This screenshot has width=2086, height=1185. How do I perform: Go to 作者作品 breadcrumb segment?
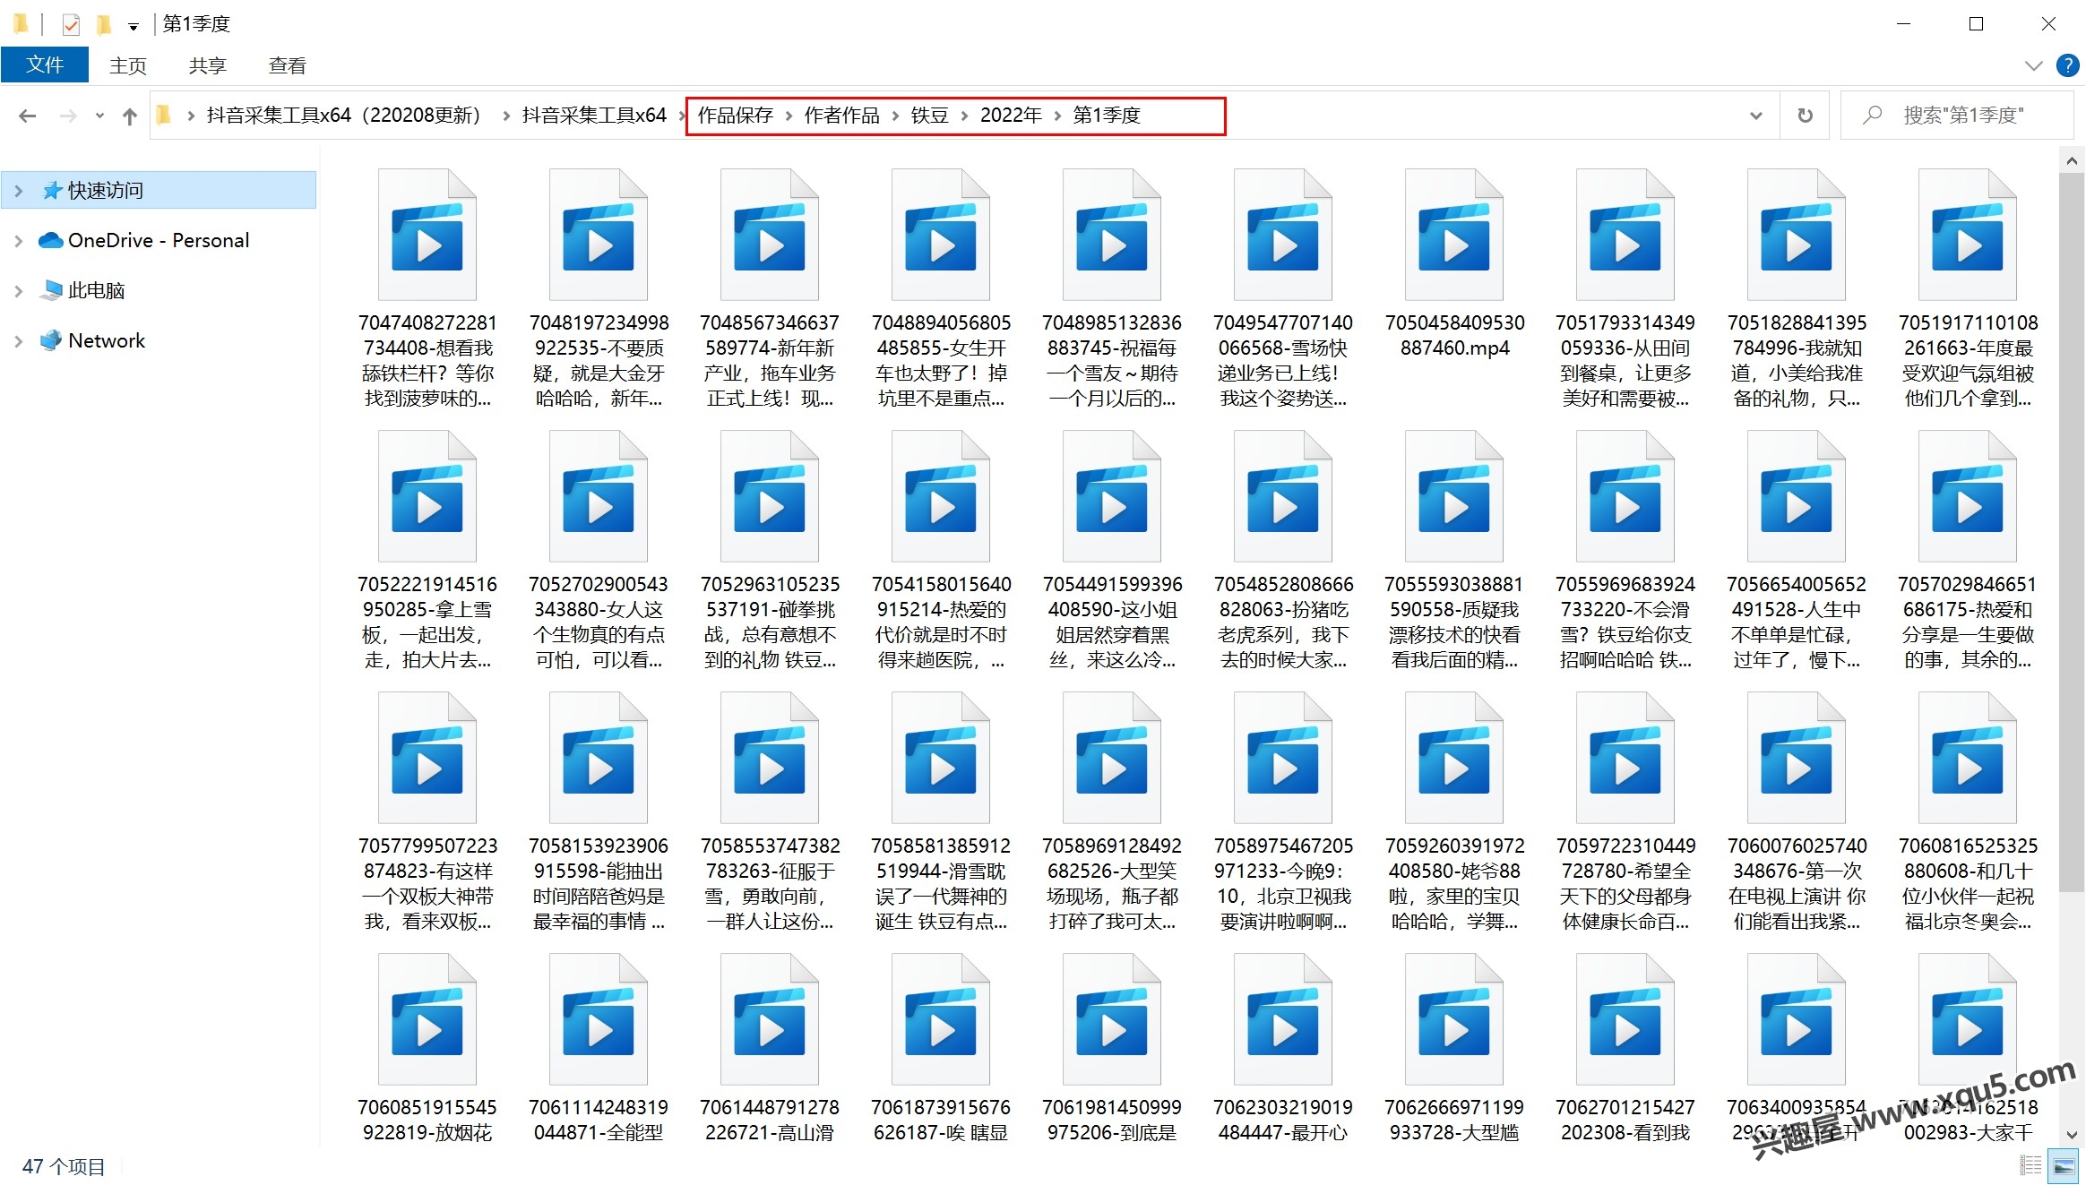tap(841, 116)
